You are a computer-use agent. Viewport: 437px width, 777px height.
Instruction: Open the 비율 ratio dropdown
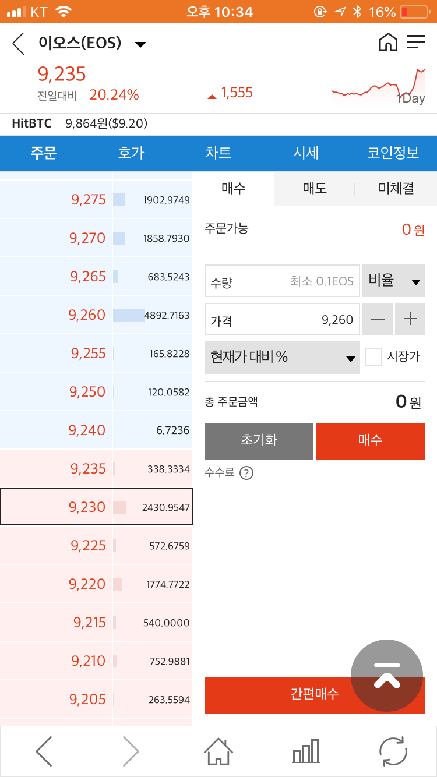point(394,281)
